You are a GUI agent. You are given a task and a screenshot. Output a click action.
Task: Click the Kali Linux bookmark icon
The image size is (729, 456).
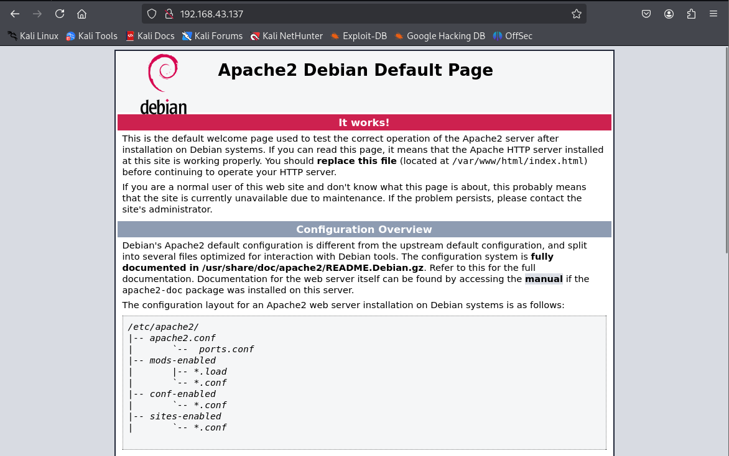point(12,36)
